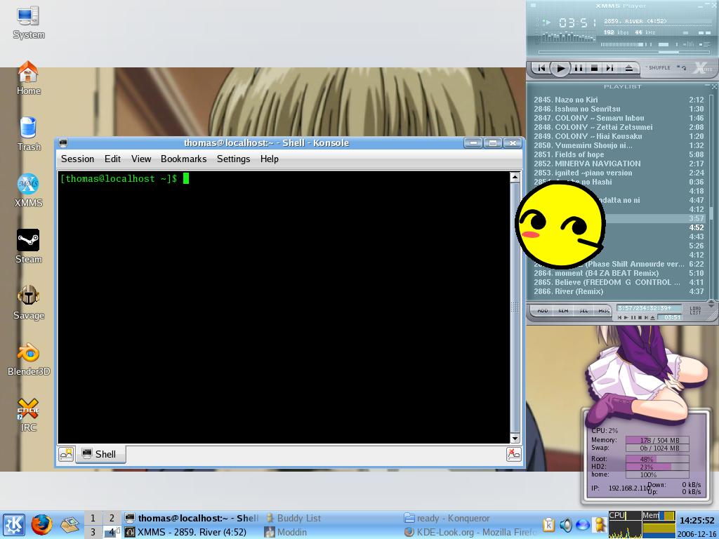Switch to virtual desktop 1

pyautogui.click(x=93, y=519)
